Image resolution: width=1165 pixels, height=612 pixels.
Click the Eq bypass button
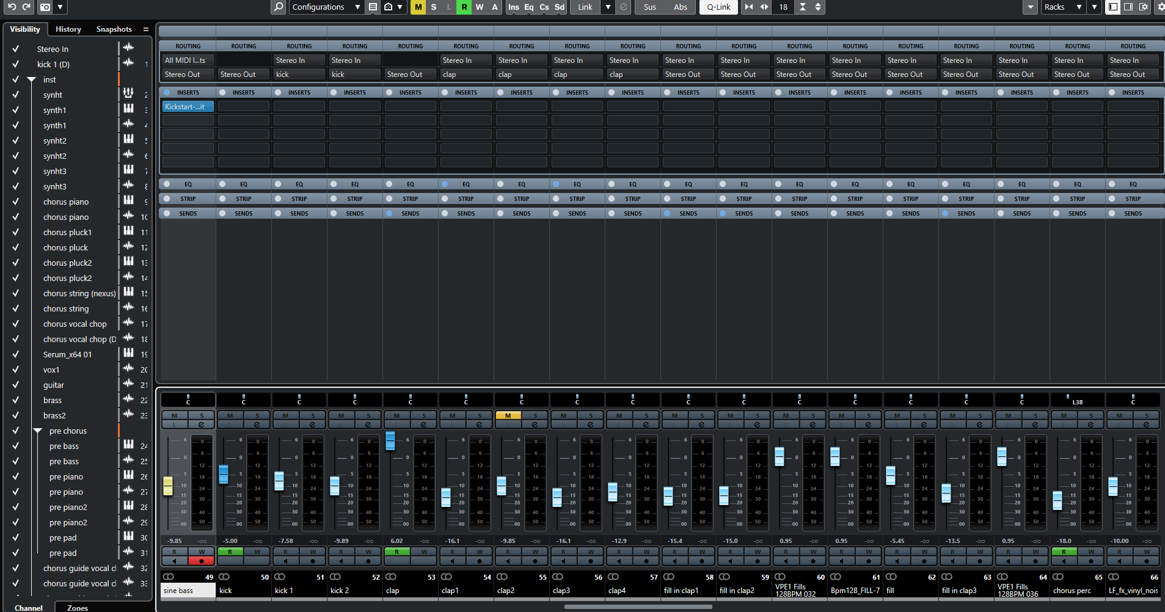coord(529,7)
